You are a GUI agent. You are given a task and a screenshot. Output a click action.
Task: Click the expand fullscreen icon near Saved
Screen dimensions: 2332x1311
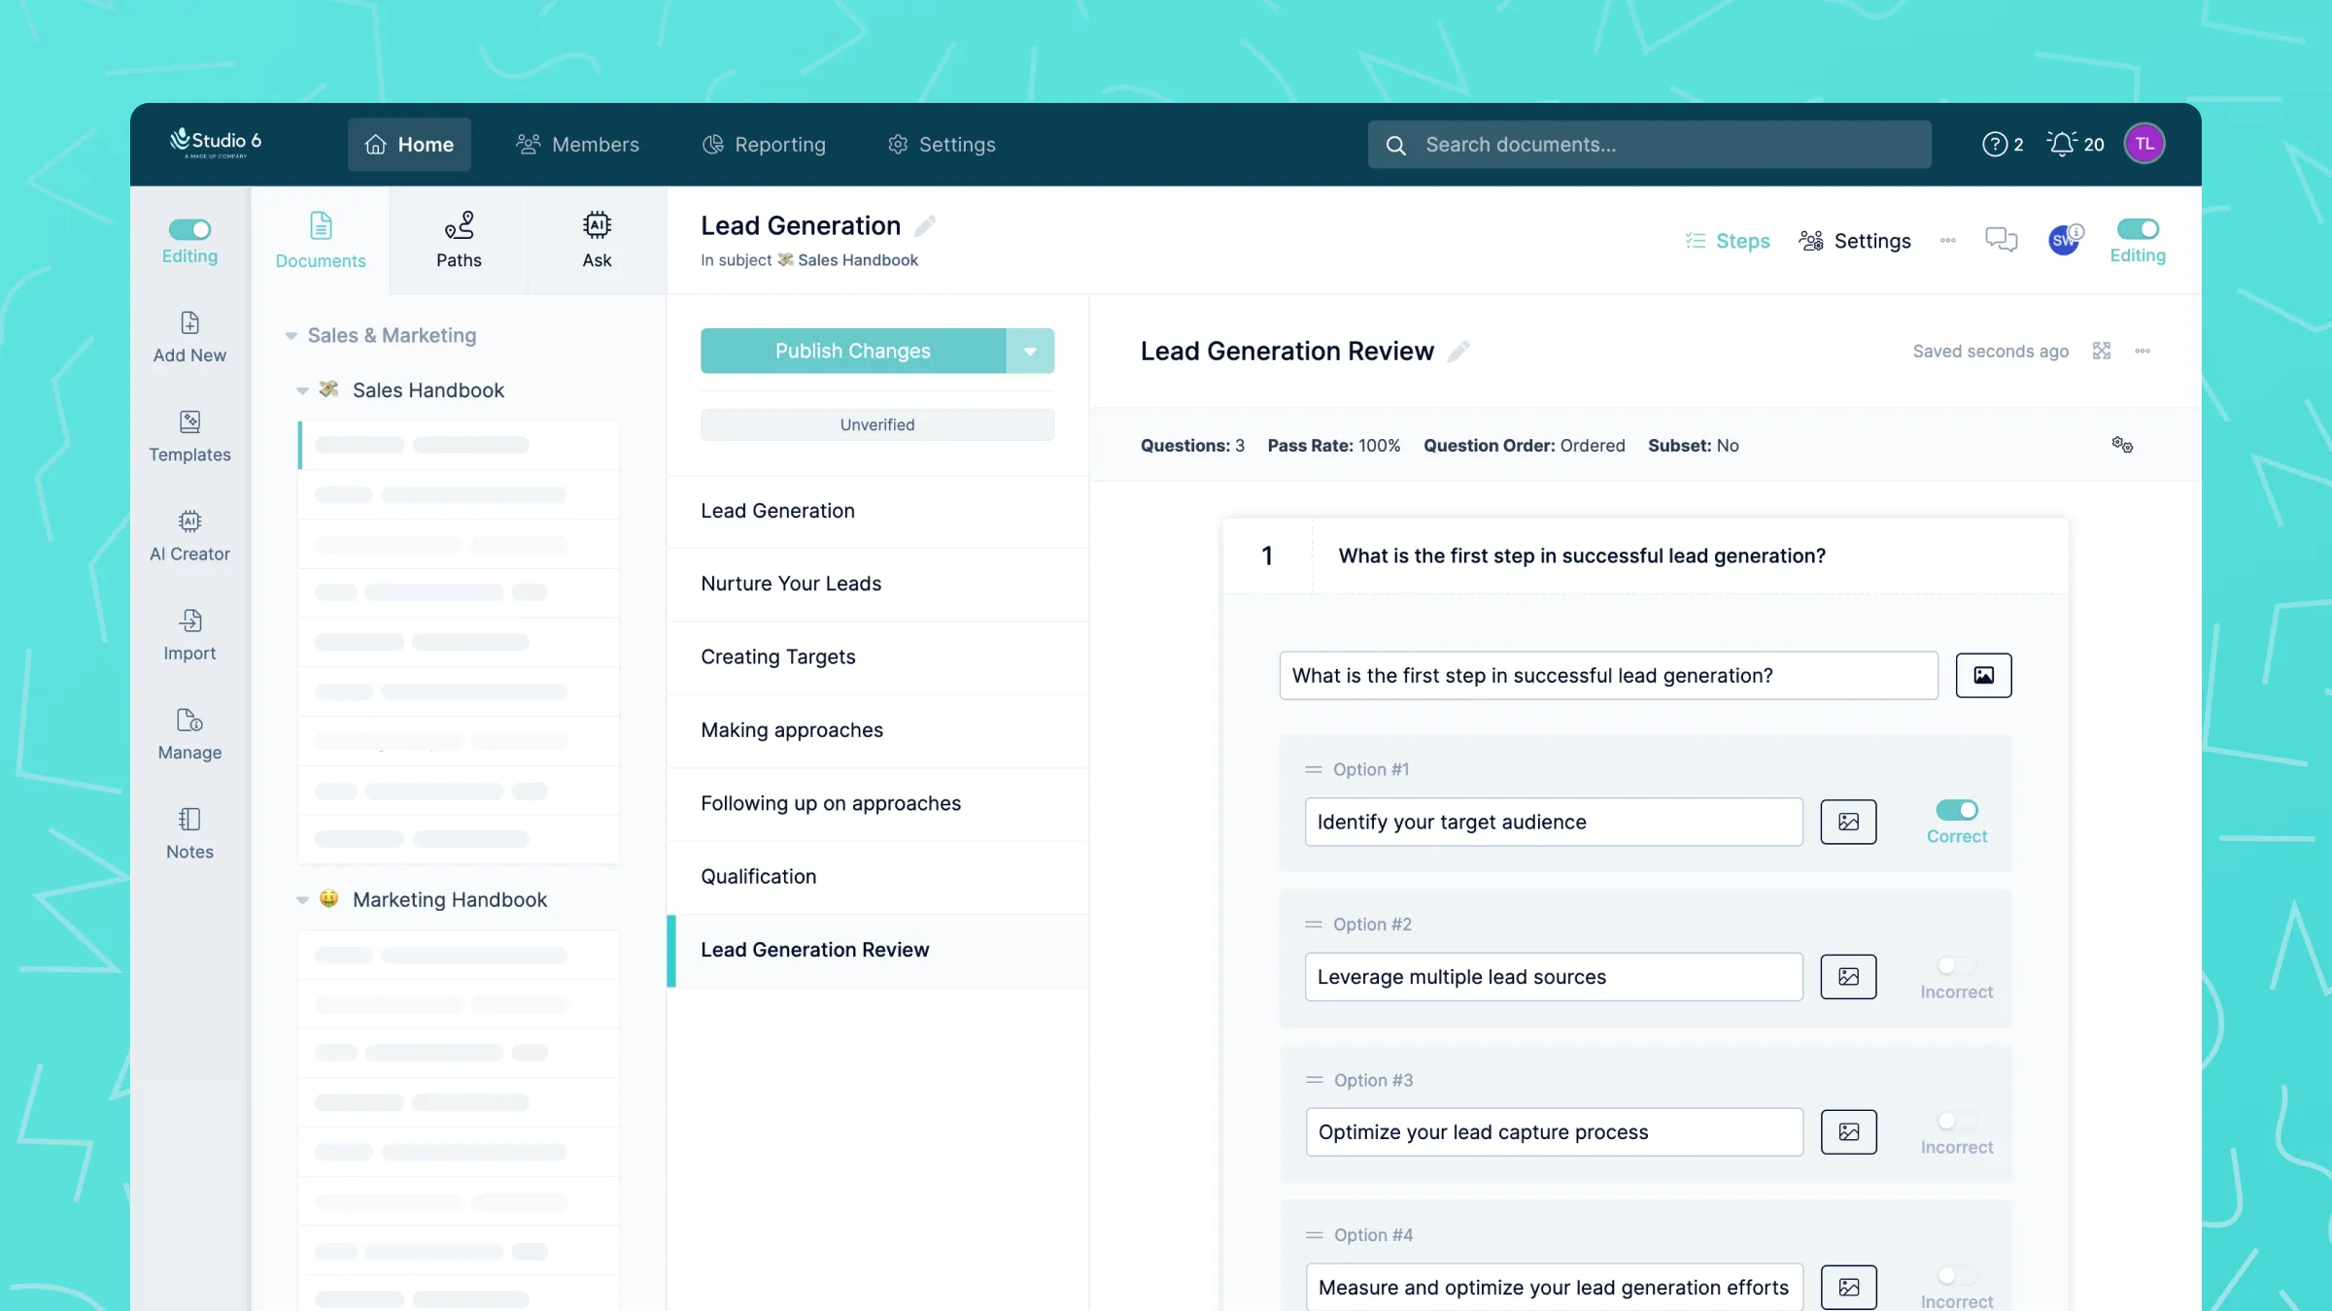coord(2102,351)
